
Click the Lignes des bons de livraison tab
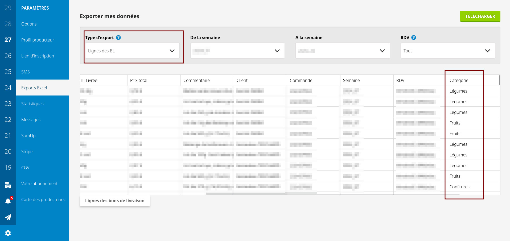[115, 201]
